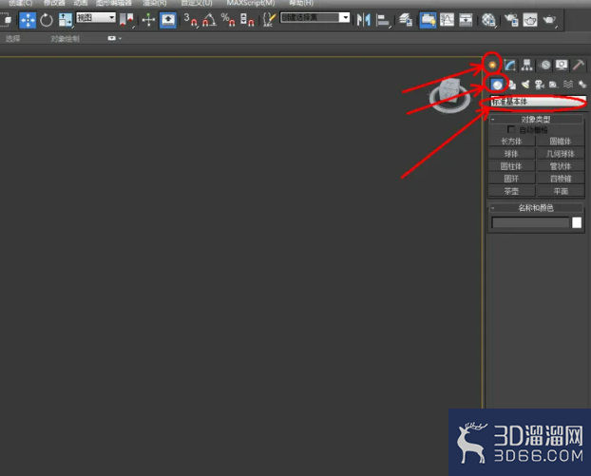
Task: Click the 几何球体 button
Action: click(x=561, y=153)
